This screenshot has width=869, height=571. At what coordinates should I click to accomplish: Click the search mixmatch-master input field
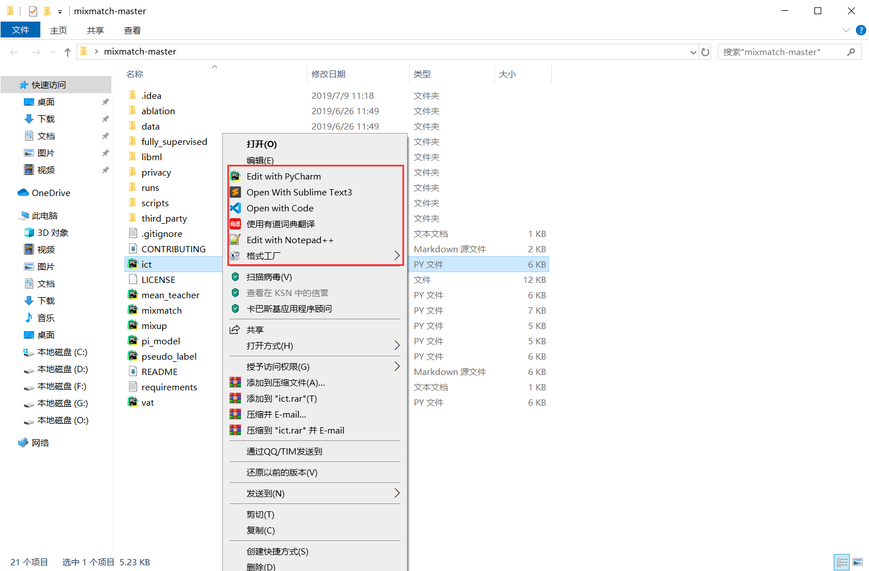[x=782, y=52]
